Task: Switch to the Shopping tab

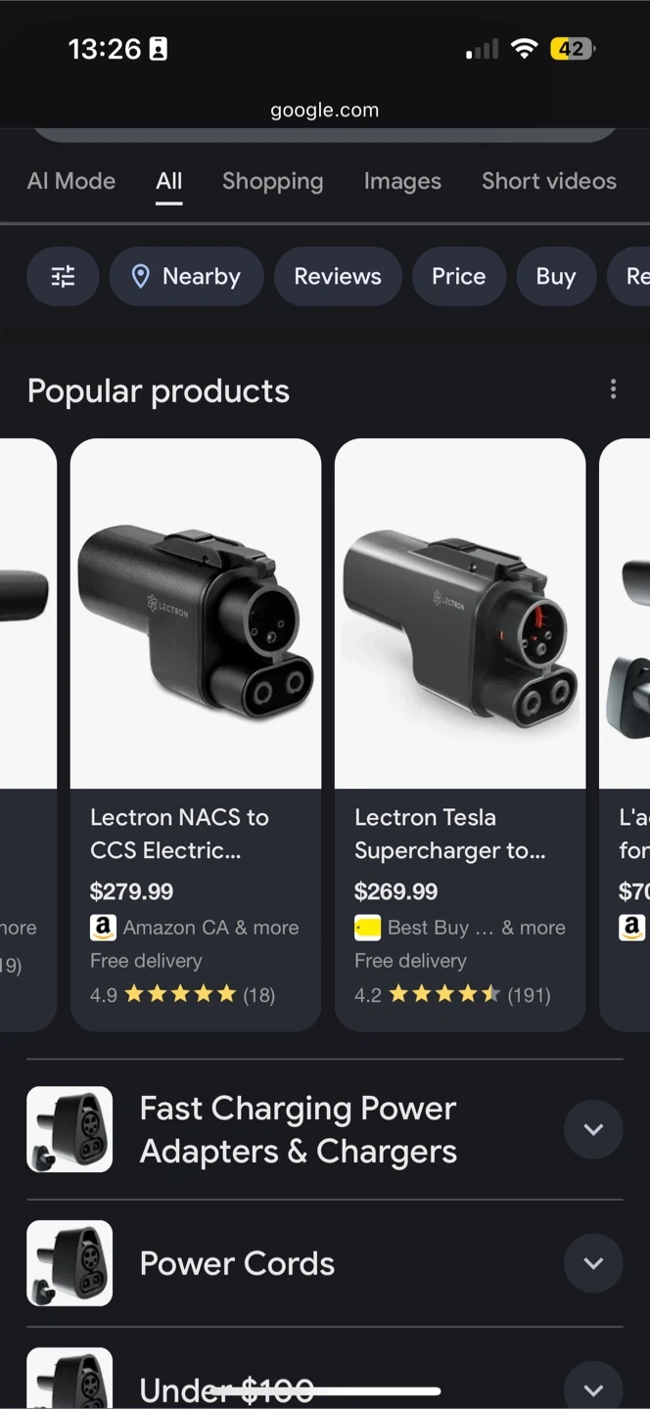Action: click(272, 181)
